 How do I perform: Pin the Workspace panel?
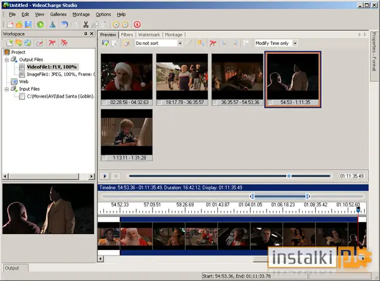(x=85, y=34)
